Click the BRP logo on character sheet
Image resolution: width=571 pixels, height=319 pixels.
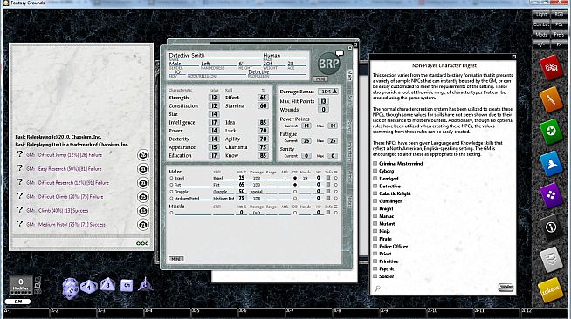pyautogui.click(x=328, y=64)
